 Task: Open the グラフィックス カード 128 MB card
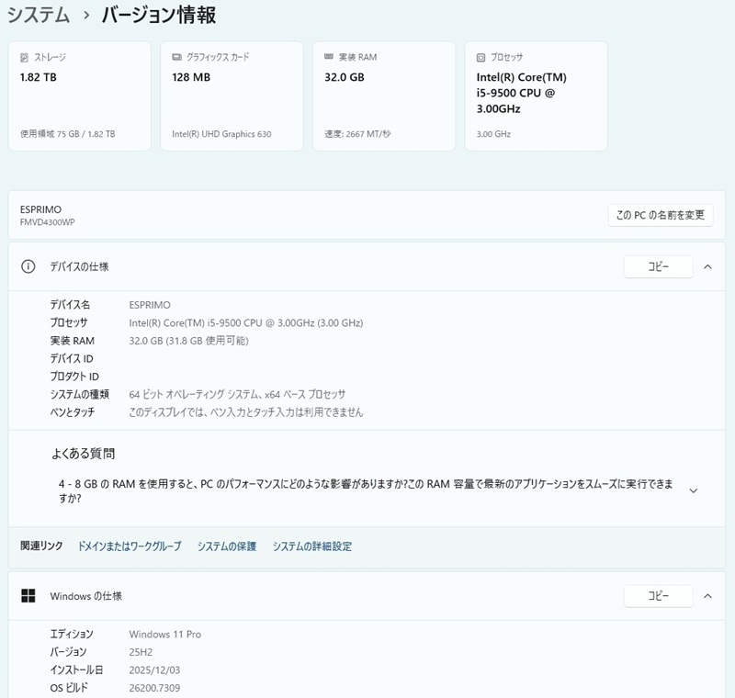pos(232,96)
